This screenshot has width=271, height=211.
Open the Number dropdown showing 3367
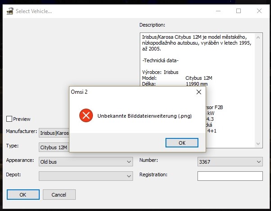point(230,161)
